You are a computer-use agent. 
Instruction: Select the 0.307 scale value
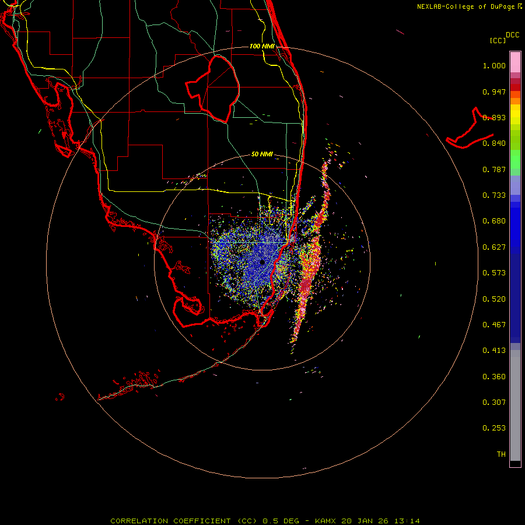[x=494, y=402]
